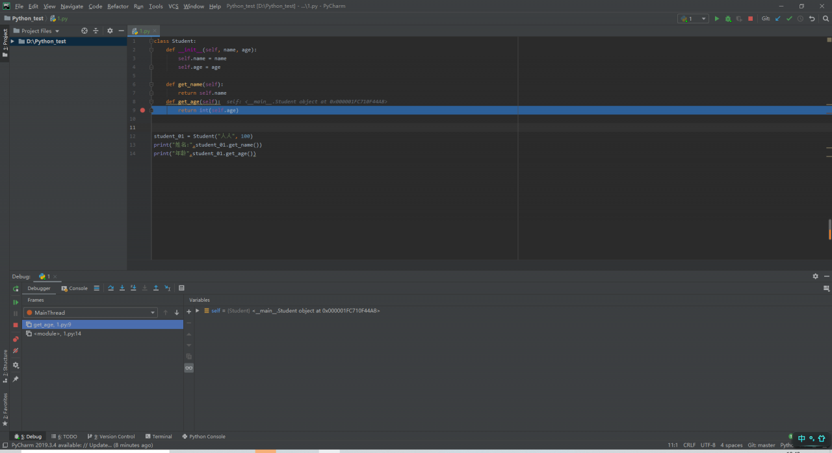The image size is (832, 453).
Task: Select the 1.py editor tab
Action: (143, 31)
